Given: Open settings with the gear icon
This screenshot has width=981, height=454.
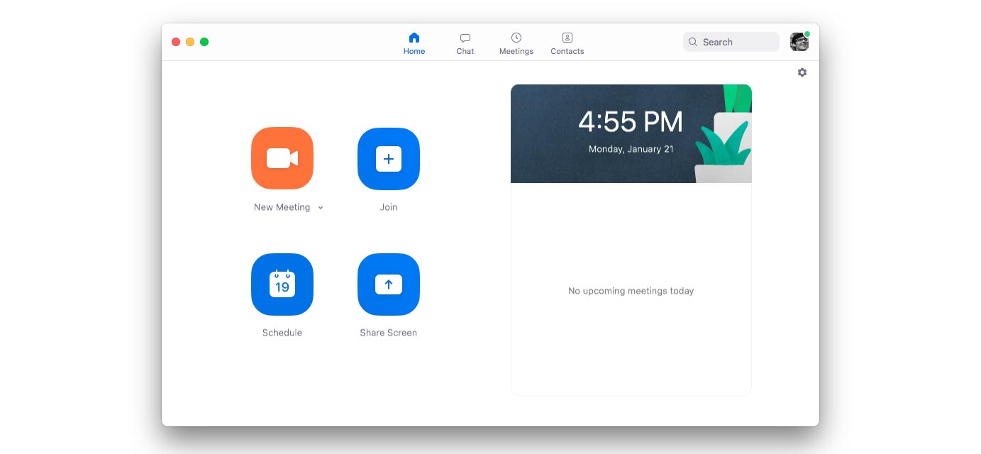Looking at the screenshot, I should click(x=802, y=72).
